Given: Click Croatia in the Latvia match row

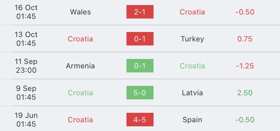Looking at the screenshot, I should pyautogui.click(x=80, y=93).
